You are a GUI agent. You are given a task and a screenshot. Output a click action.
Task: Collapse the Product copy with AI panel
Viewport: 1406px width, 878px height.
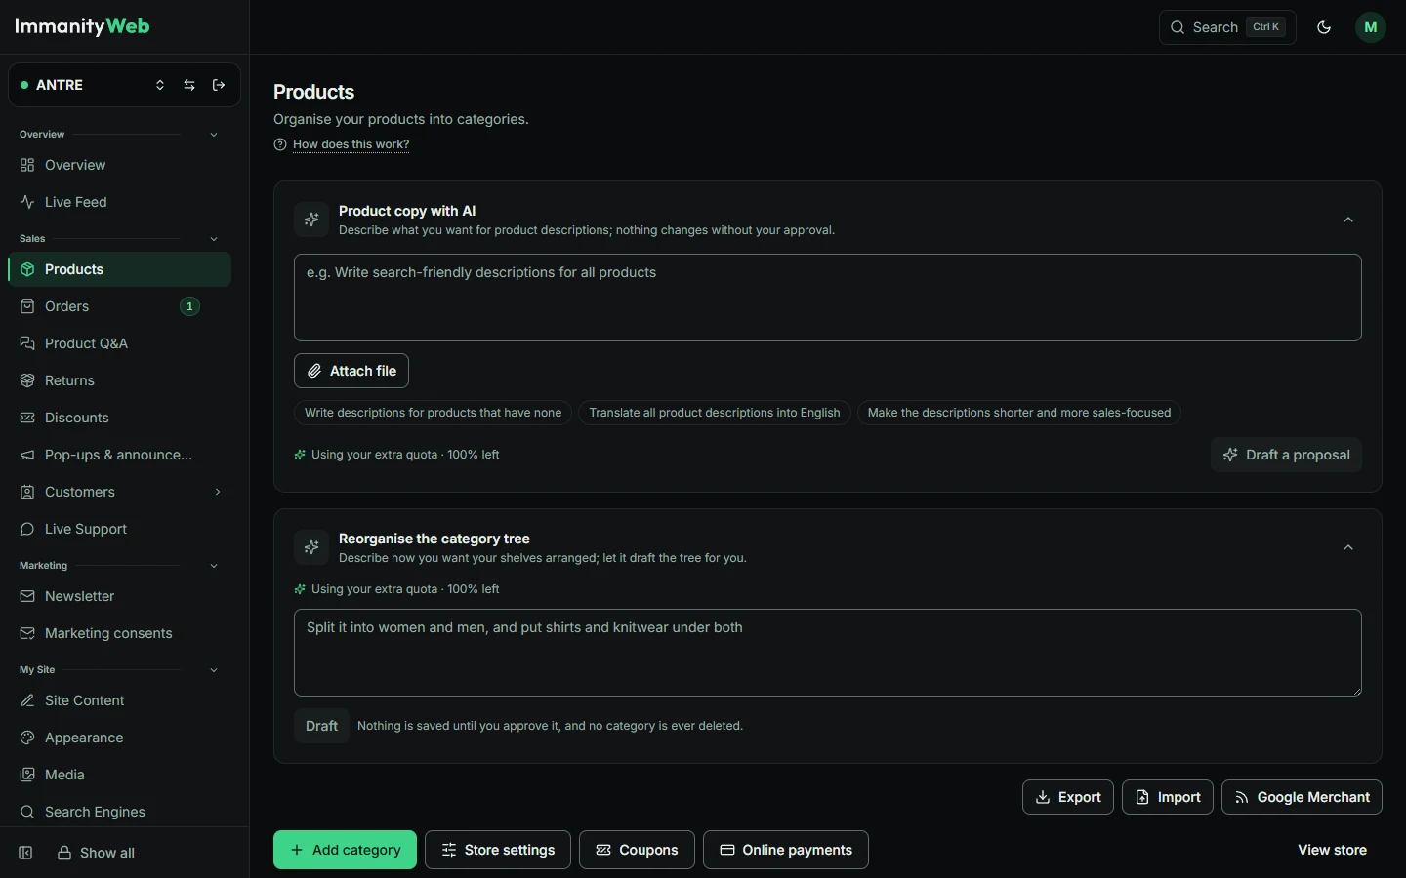tap(1348, 219)
